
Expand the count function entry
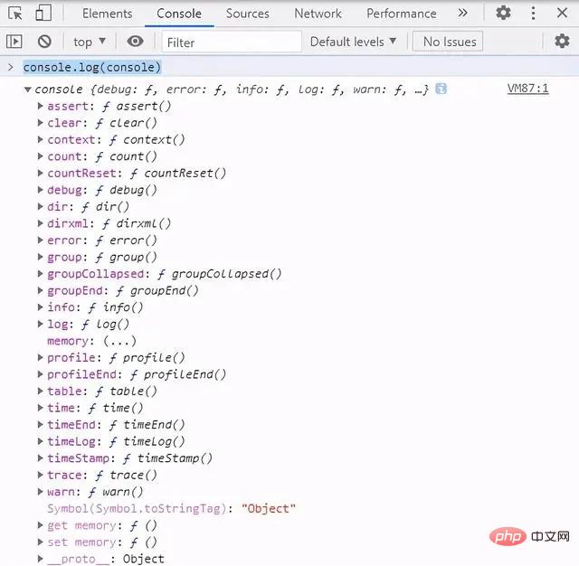40,156
